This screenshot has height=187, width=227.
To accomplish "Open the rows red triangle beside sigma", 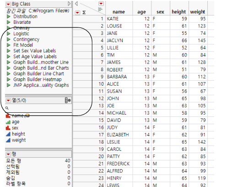I will (x=77, y=12).
